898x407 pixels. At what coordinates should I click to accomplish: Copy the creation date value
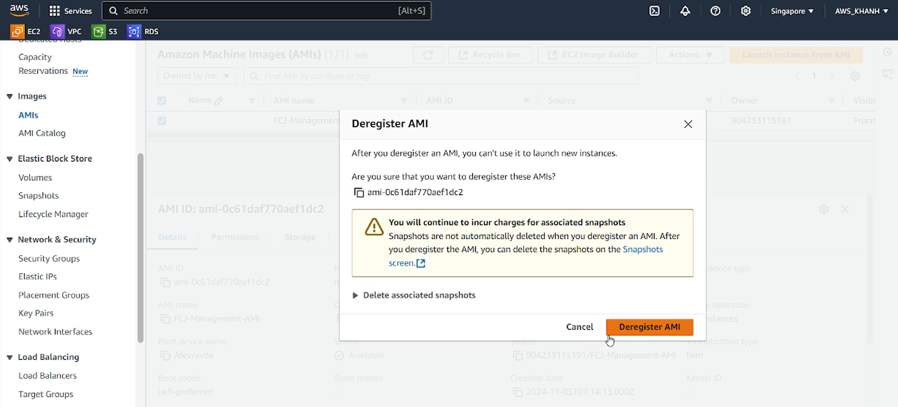(518, 393)
